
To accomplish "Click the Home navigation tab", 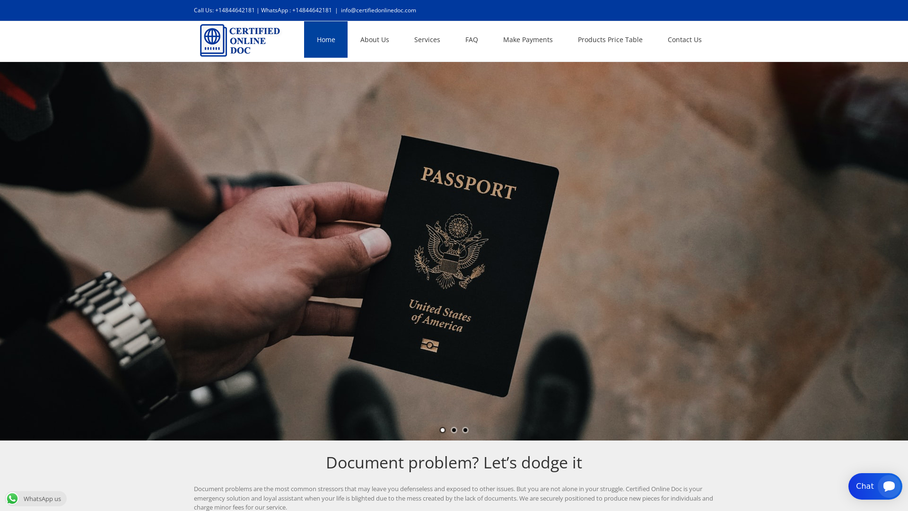I will click(x=325, y=39).
